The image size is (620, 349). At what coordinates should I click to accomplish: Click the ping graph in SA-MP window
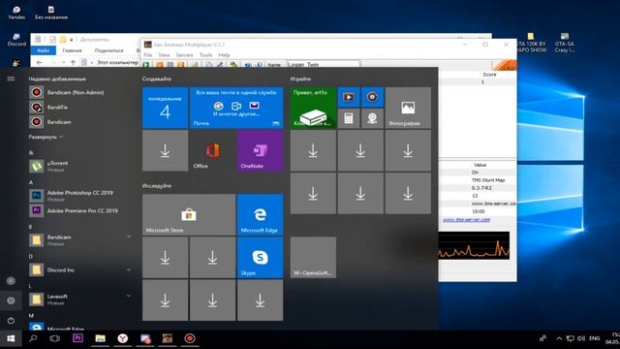tap(474, 245)
